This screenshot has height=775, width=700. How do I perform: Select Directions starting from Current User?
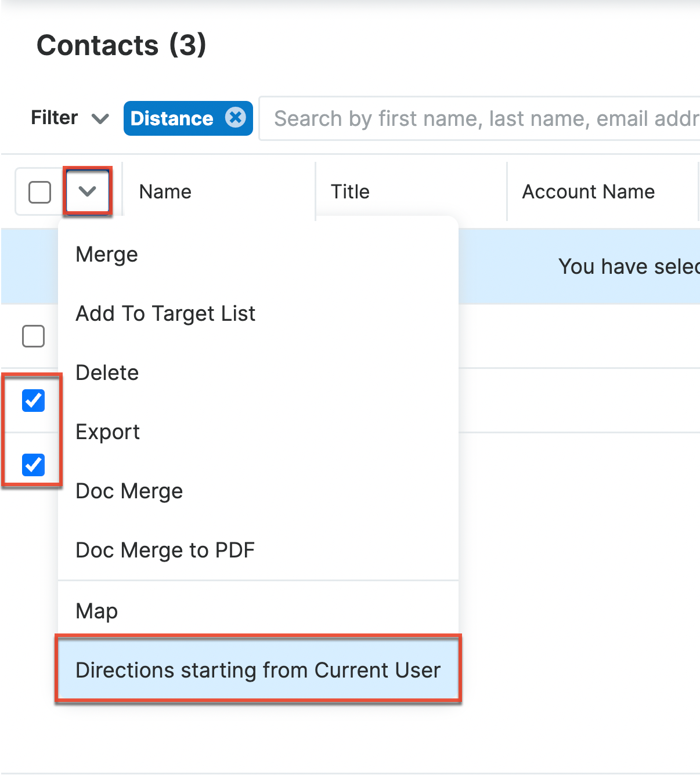pyautogui.click(x=258, y=670)
